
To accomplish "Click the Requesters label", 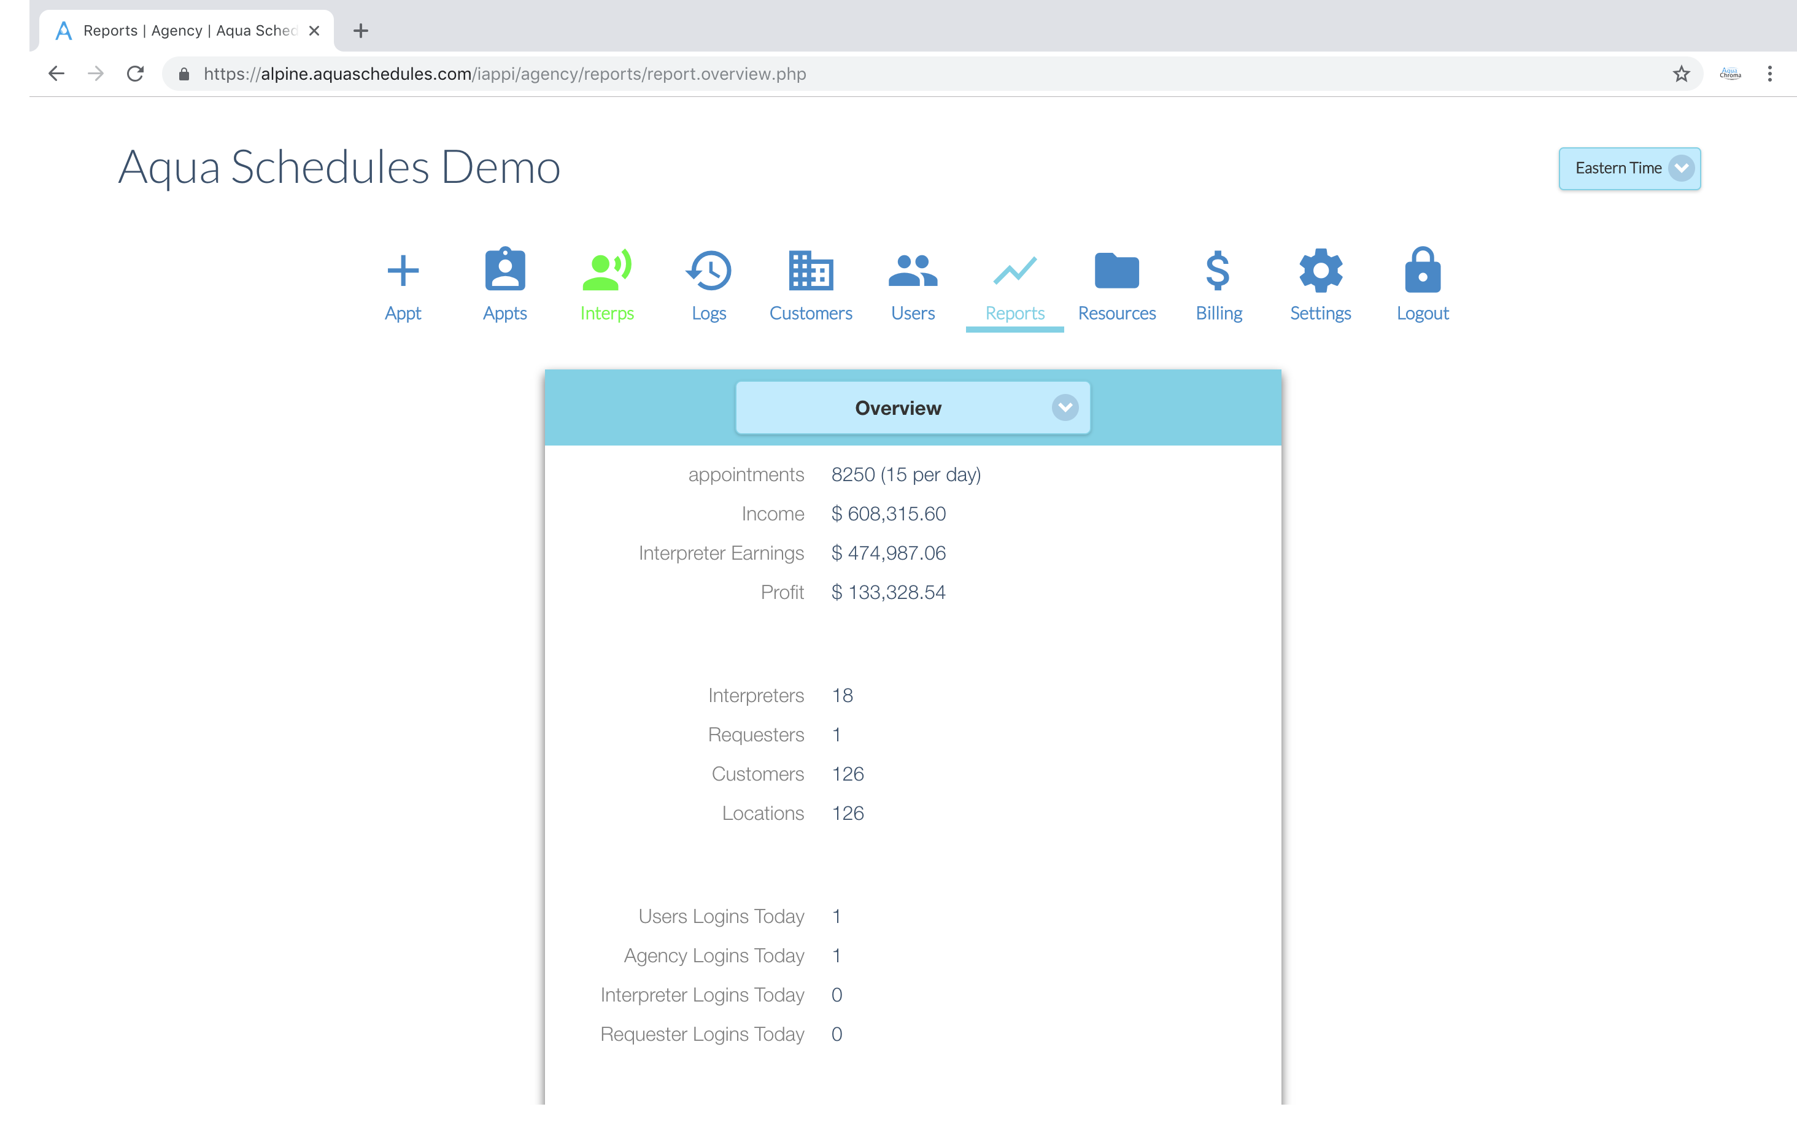I will point(756,735).
